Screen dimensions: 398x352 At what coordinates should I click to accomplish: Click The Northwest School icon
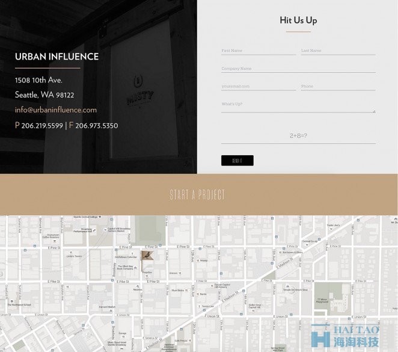[11, 301]
